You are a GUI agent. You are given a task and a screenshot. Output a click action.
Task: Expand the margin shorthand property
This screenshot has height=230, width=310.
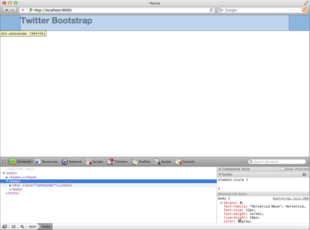coord(222,203)
